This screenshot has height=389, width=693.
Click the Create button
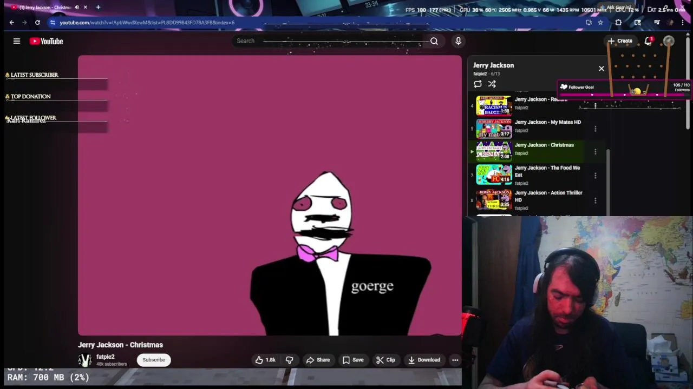coord(620,41)
